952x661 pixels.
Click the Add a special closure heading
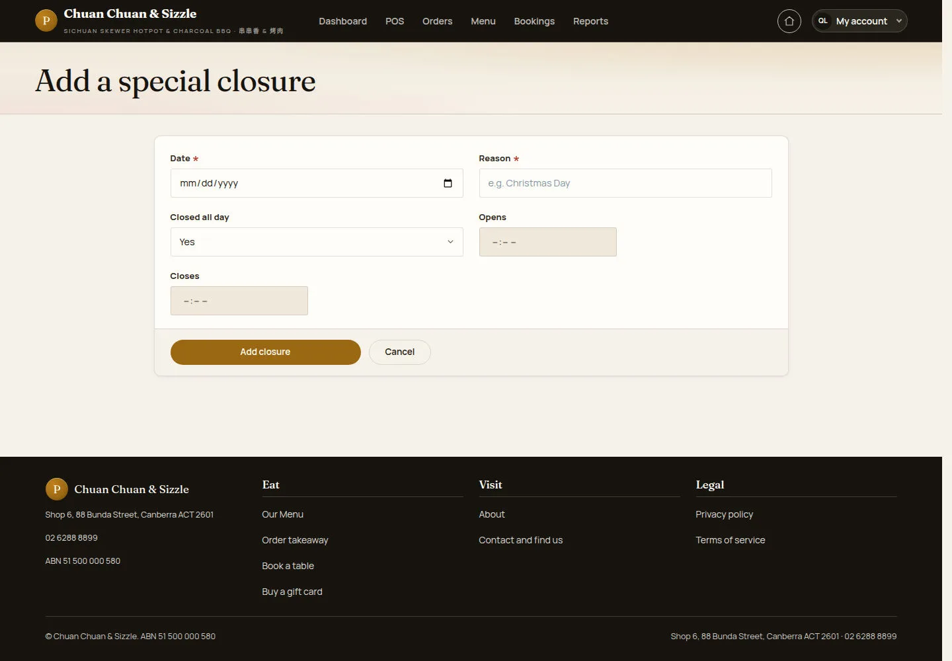[175, 81]
